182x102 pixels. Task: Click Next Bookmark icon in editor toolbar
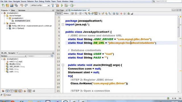pyautogui.click(x=106, y=14)
